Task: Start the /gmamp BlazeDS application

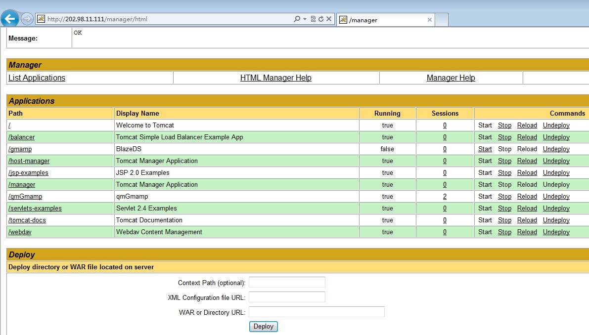Action: (x=485, y=149)
